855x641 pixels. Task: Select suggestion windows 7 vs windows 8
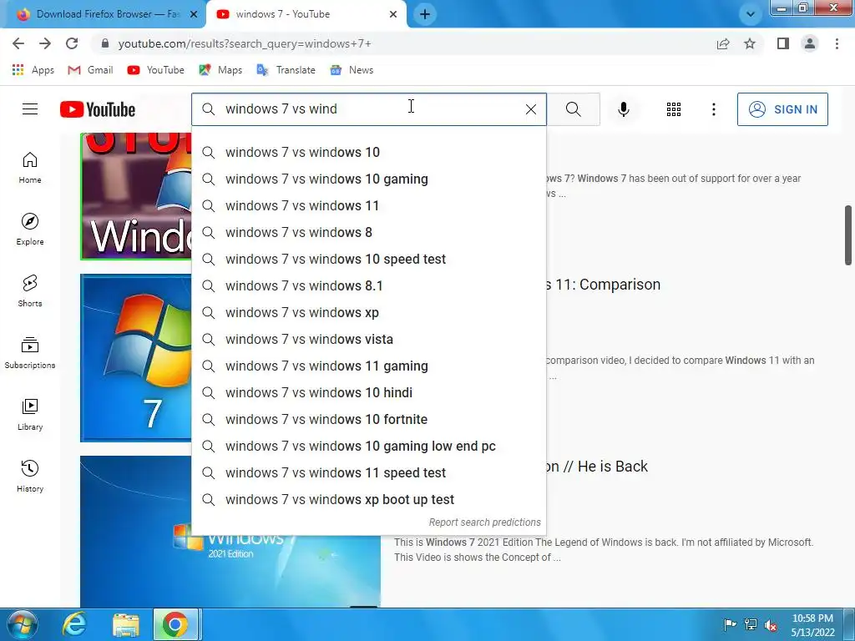[x=369, y=232]
